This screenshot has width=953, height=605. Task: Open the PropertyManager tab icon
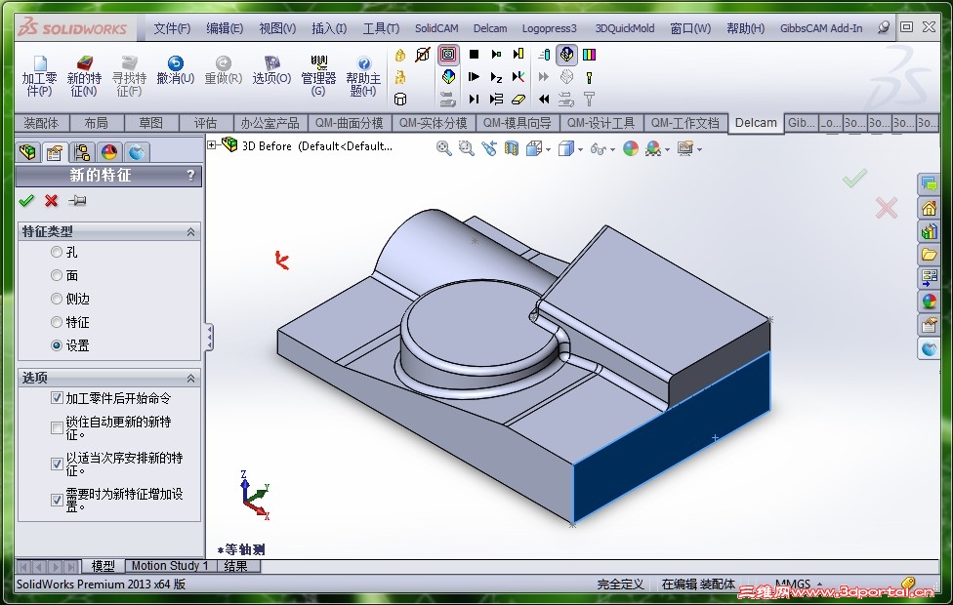(55, 152)
